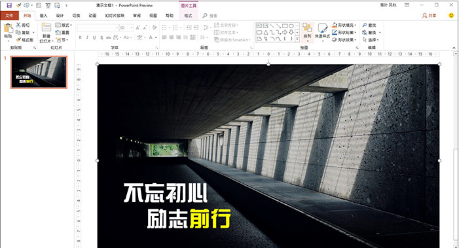Center align the text

point(172,37)
